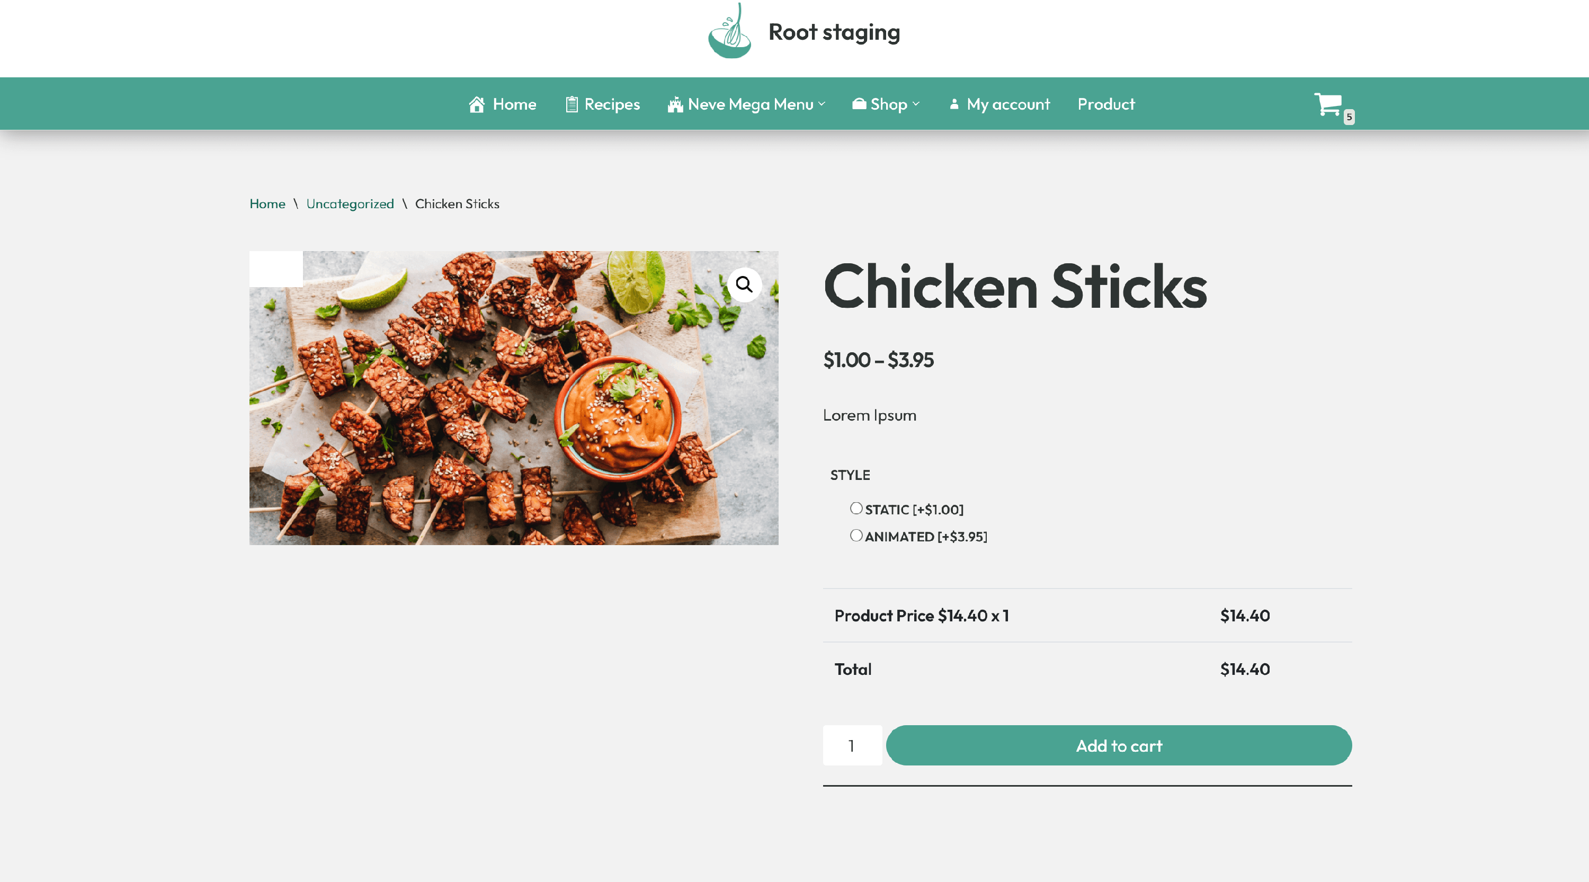Image resolution: width=1589 pixels, height=882 pixels.
Task: Click the shop bag icon beside Shop
Action: point(859,104)
